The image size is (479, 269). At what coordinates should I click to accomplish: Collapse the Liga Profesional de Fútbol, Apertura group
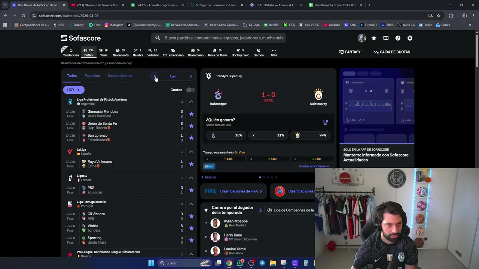pos(191,102)
